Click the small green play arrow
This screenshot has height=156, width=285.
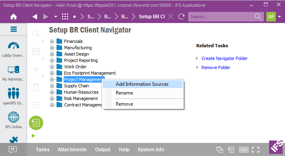33,136
